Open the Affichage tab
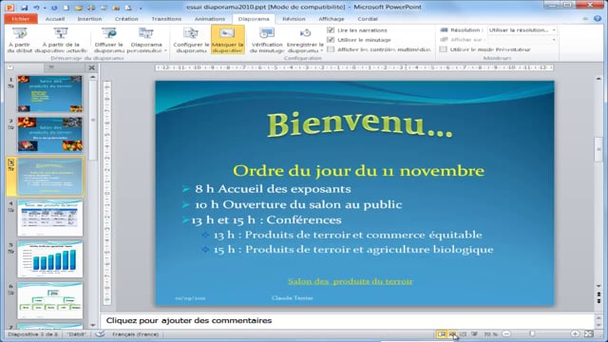608x342 pixels. (x=332, y=19)
